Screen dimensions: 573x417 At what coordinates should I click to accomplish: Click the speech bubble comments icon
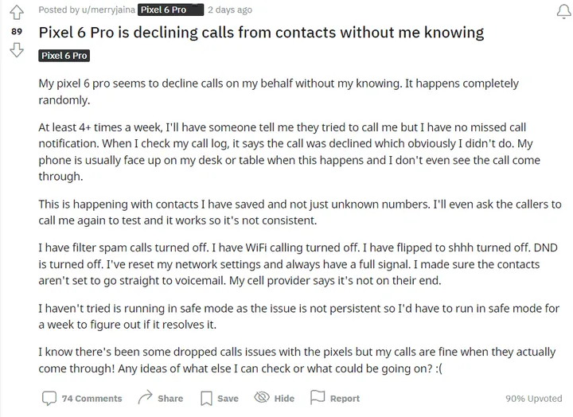tap(49, 398)
